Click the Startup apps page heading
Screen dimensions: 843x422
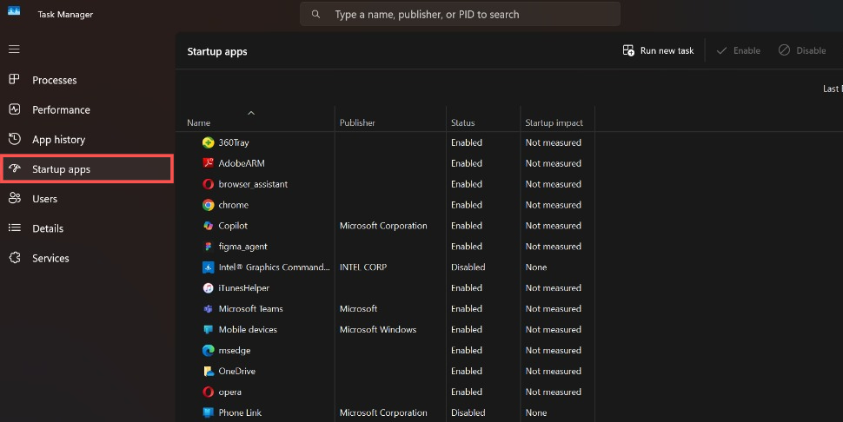point(217,51)
